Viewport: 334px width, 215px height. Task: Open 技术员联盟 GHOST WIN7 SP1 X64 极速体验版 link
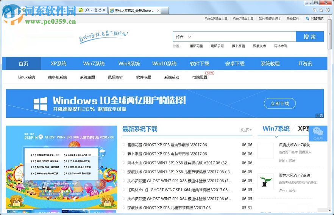click(179, 199)
